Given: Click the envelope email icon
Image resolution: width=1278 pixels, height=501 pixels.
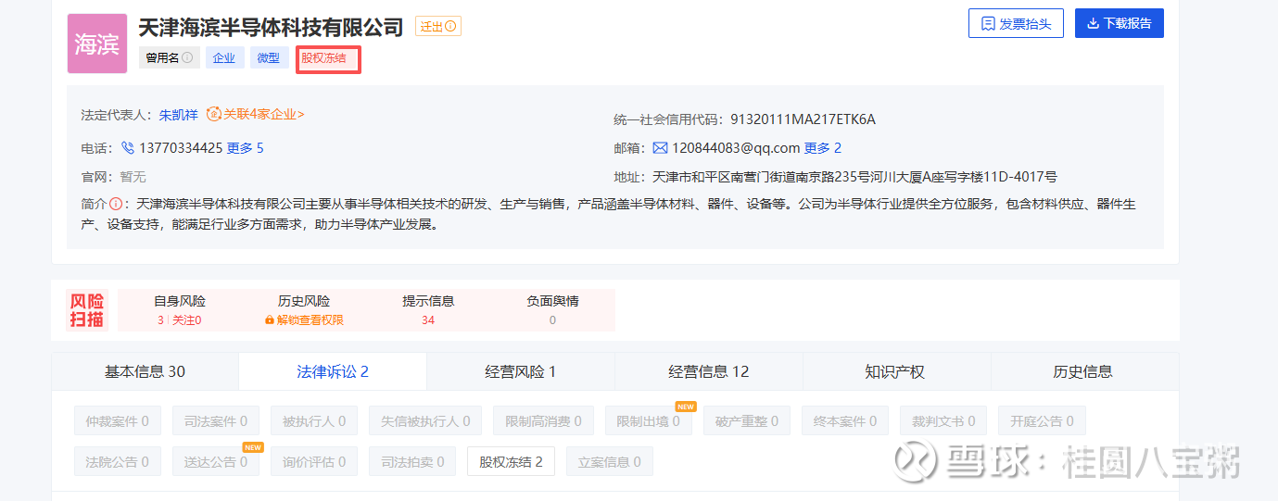Looking at the screenshot, I should coord(660,147).
